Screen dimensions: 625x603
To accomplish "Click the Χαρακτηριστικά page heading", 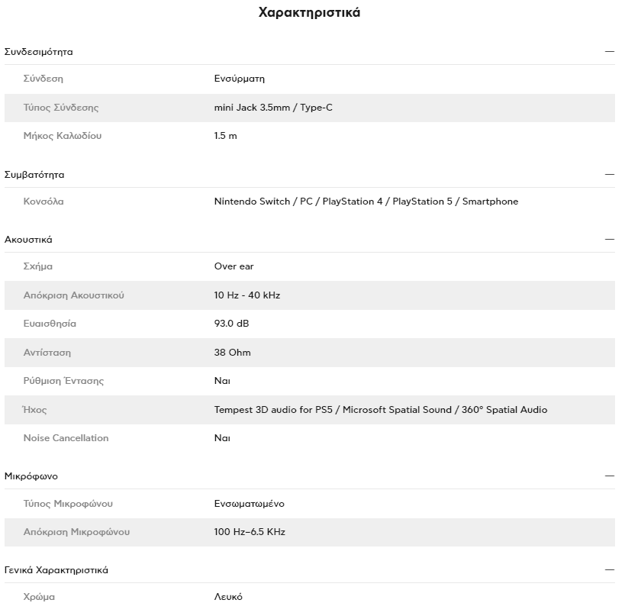I will pos(309,12).
